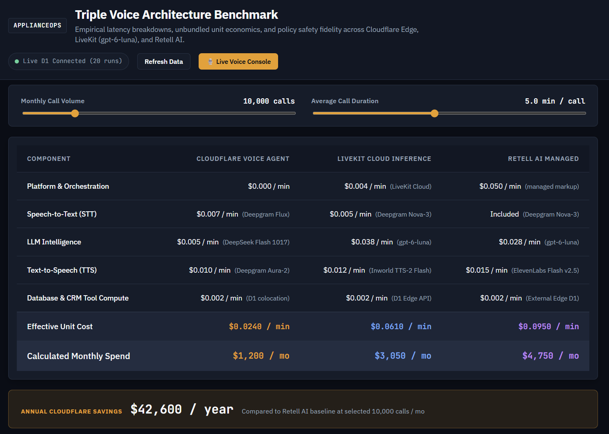Click the Triple Voice Architecture Benchmark heading

[177, 15]
